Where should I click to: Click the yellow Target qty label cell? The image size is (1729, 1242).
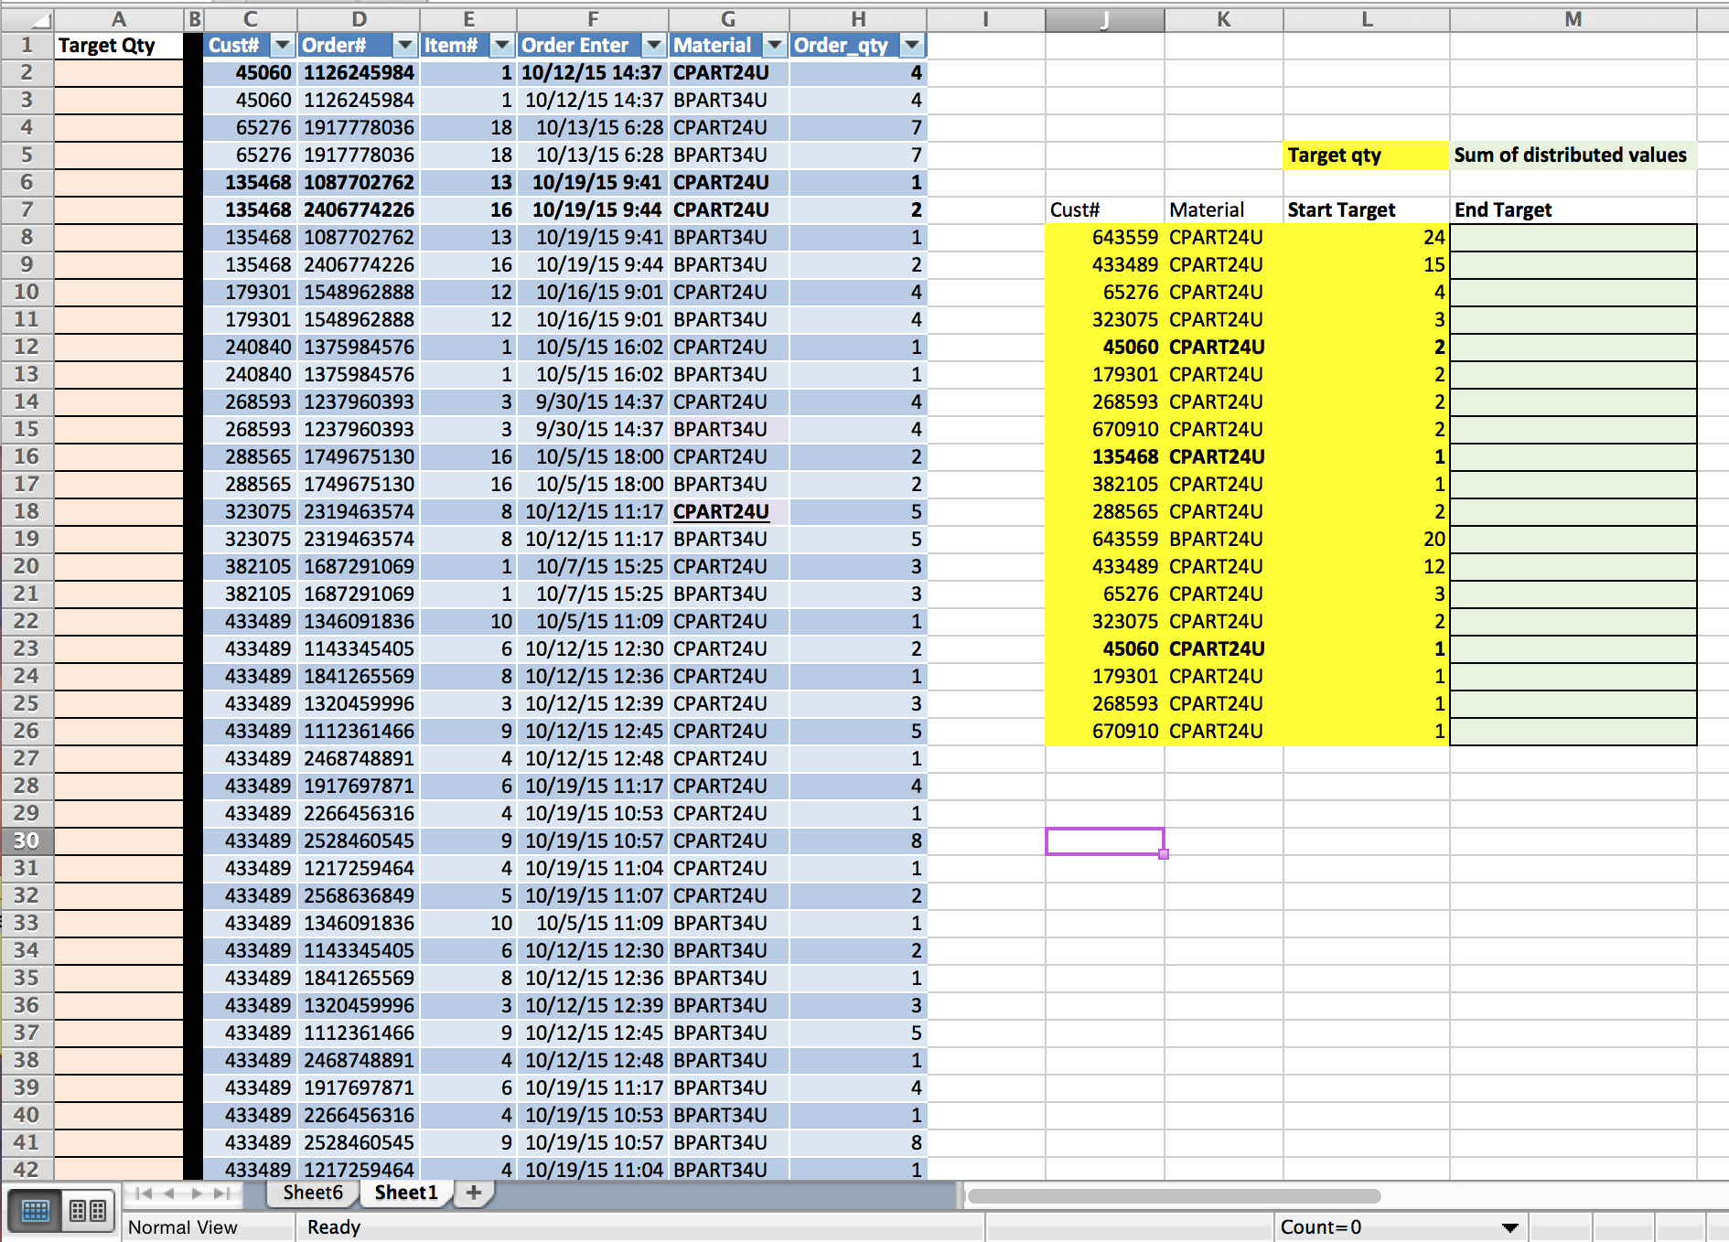[x=1367, y=155]
